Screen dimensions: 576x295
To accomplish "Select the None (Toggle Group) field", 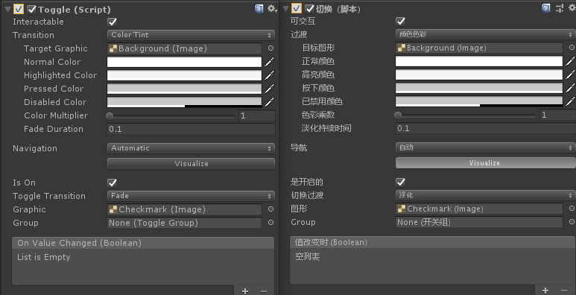I will 184,223.
